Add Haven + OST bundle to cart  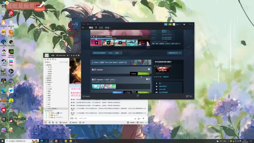144,92
